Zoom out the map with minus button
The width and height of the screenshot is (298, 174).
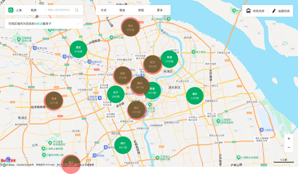tap(289, 147)
